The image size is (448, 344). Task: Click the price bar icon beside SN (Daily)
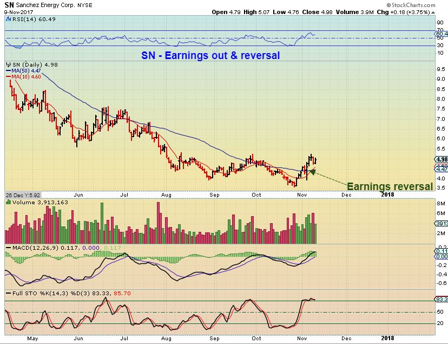click(8, 64)
